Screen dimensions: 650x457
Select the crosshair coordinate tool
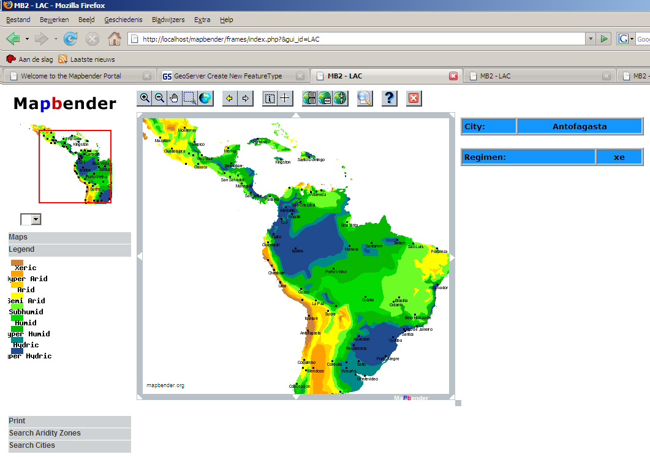285,98
